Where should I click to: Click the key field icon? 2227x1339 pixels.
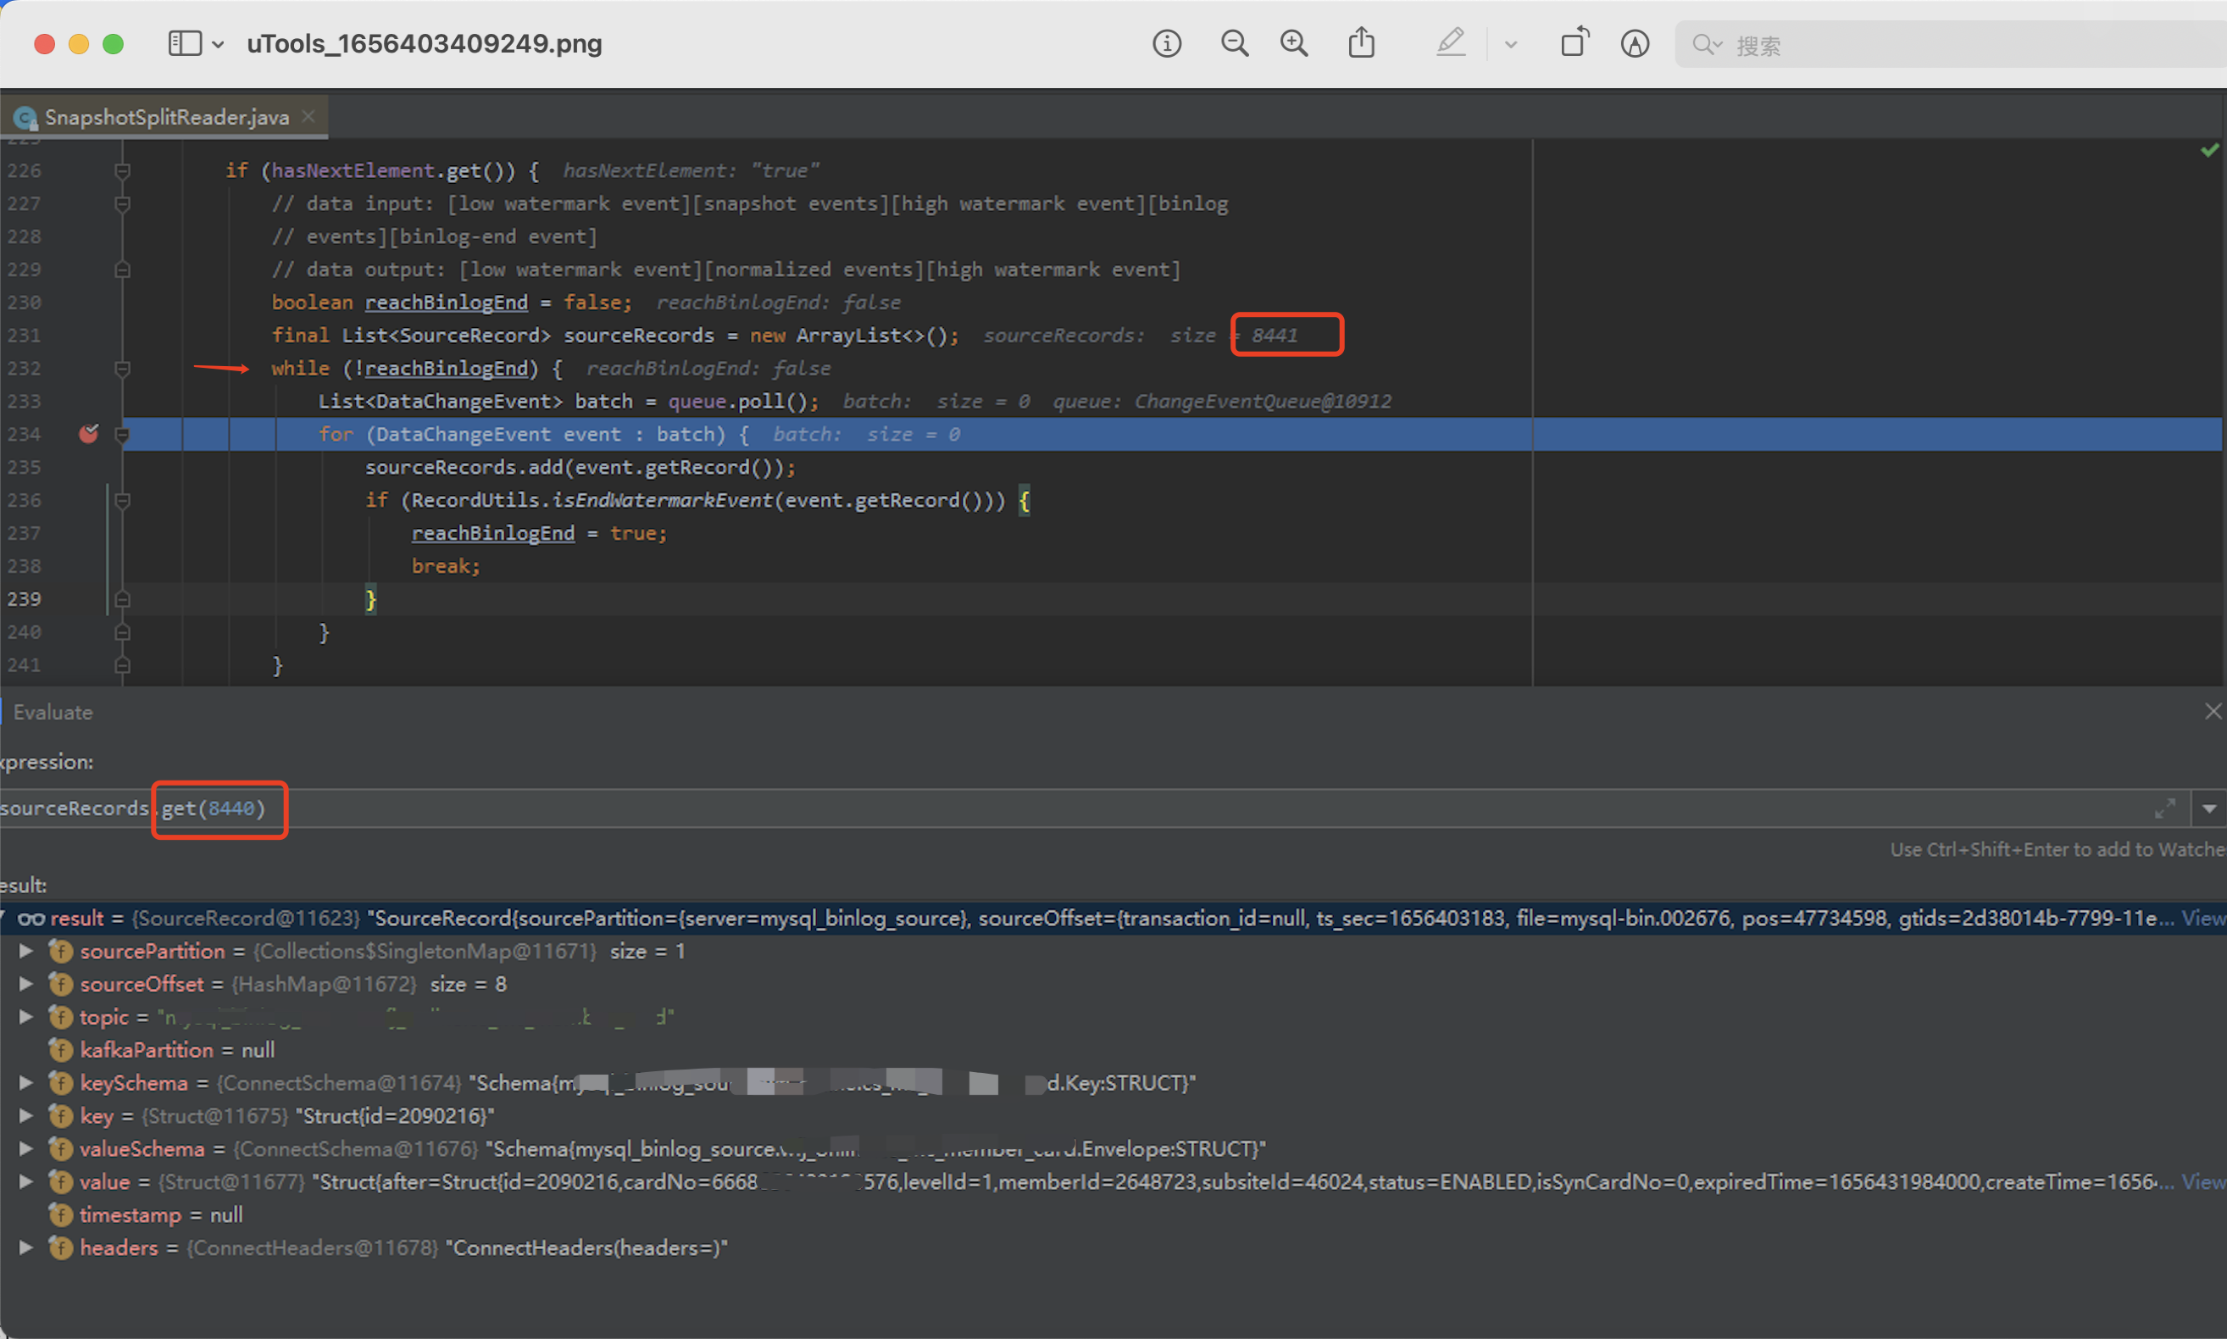60,1116
